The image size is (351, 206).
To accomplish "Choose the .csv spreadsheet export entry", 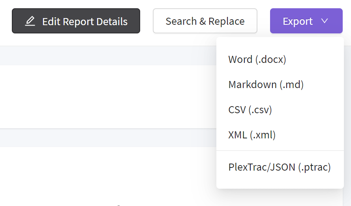I will [250, 110].
